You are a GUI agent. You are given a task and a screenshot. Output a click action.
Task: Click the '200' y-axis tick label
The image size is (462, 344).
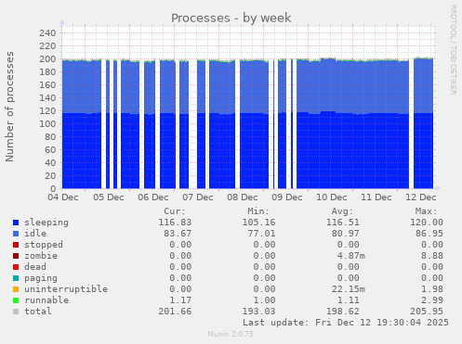pyautogui.click(x=47, y=58)
